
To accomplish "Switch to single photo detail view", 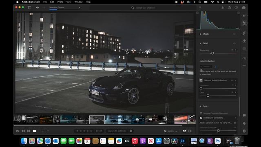I will (x=34, y=131).
